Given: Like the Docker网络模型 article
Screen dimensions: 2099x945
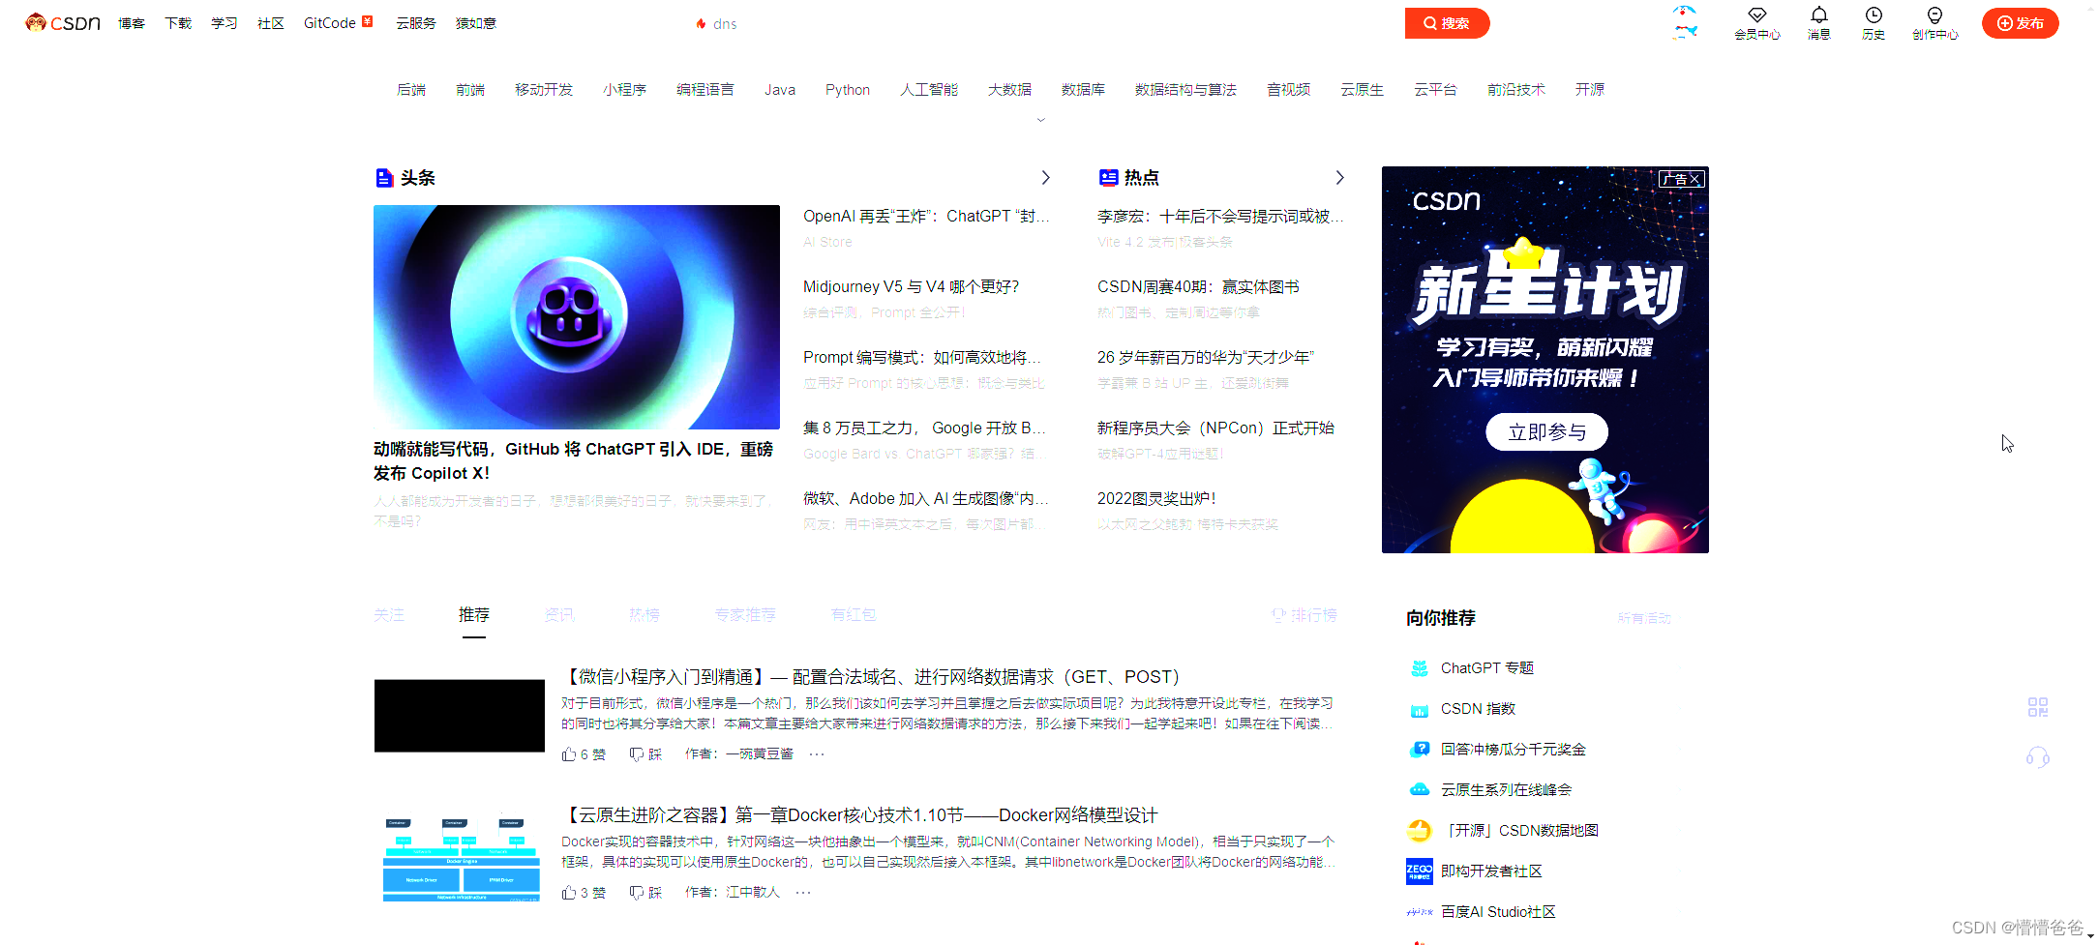Looking at the screenshot, I should [x=584, y=893].
